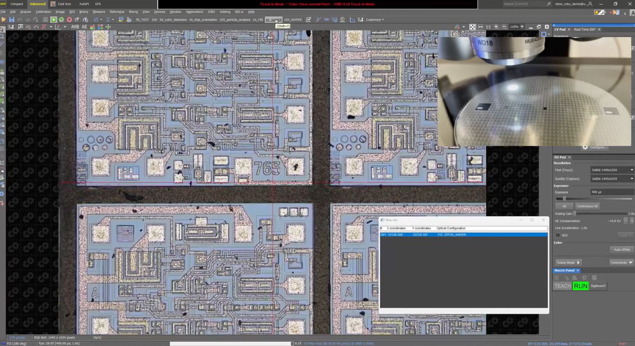
Task: Open the Quality (Capture) resolution dropdown
Action: click(x=612, y=179)
